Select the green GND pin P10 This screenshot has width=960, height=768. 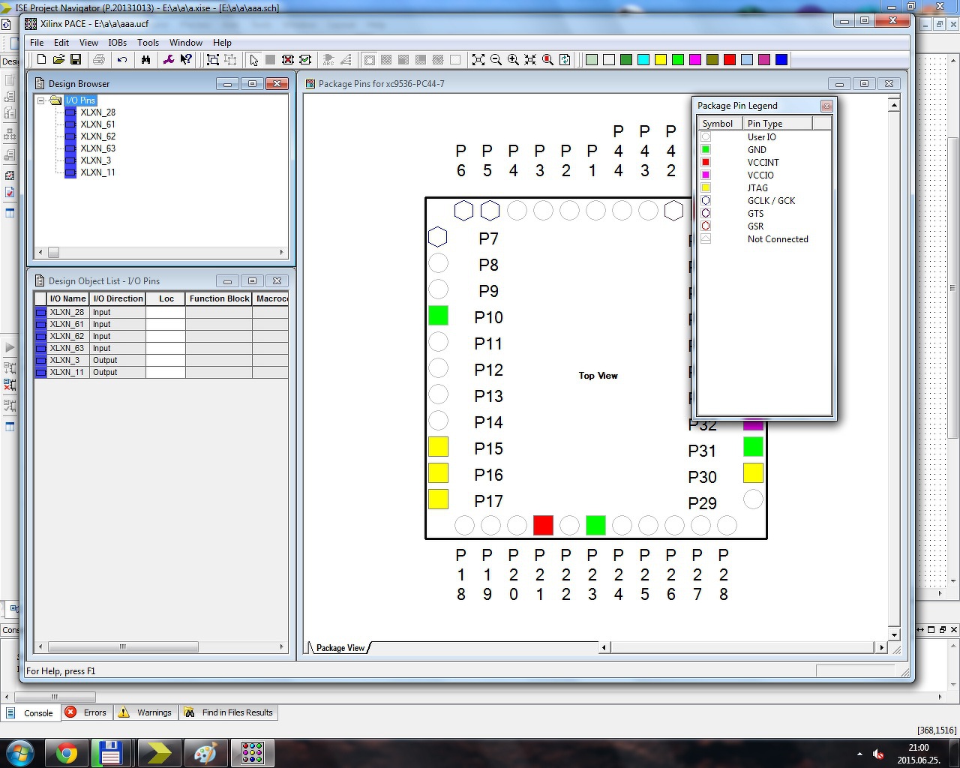[x=438, y=316]
